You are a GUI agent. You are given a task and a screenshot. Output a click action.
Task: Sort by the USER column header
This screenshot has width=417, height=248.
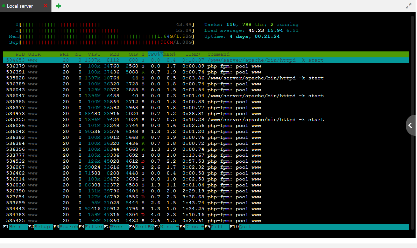[x=34, y=54]
